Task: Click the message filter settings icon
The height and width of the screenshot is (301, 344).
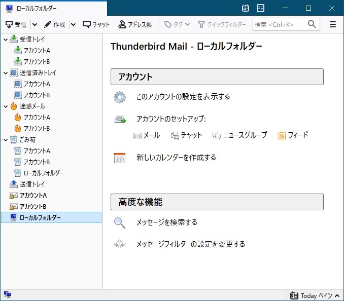Action: [120, 244]
